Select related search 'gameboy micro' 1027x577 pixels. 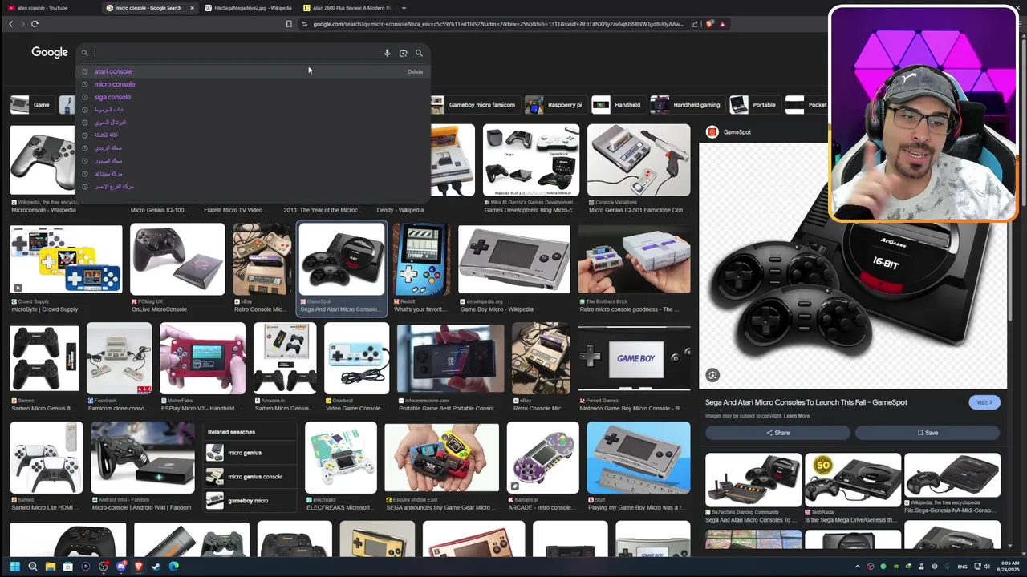point(248,501)
